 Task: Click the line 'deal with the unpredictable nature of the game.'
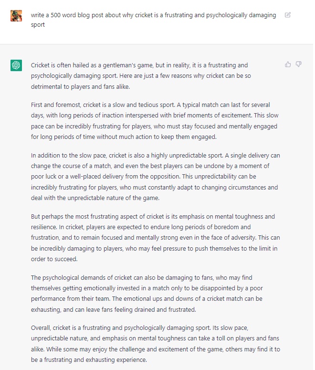[x=95, y=198]
